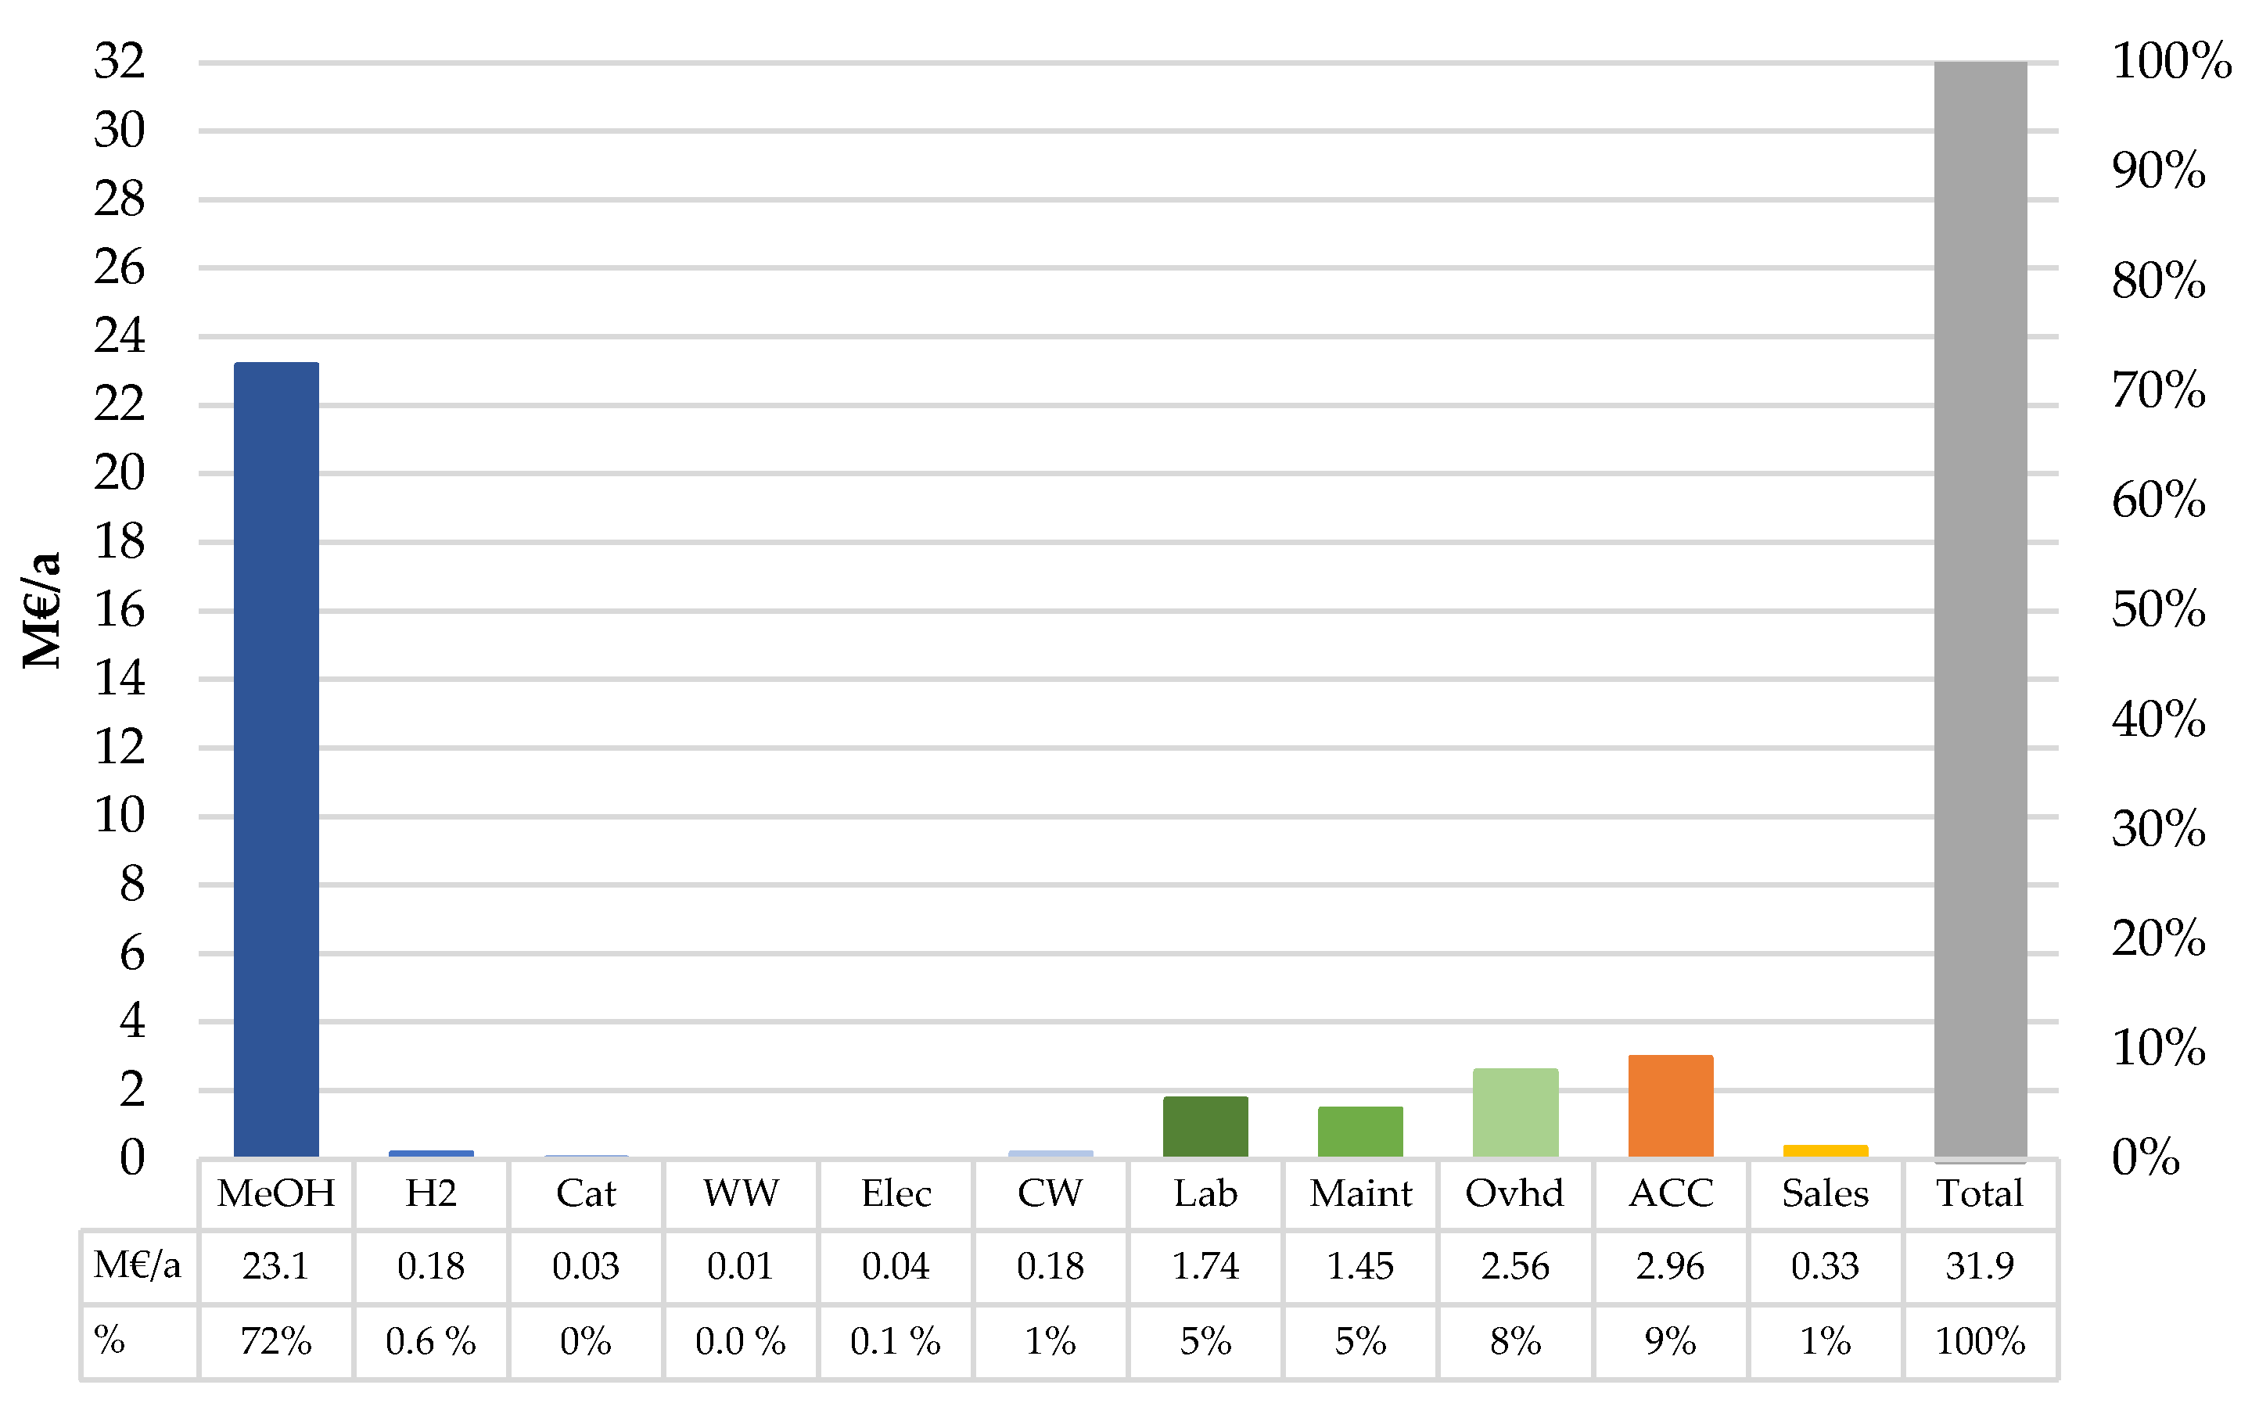2259x1410 pixels.
Task: Select the WW column header cell
Action: pos(741,1193)
